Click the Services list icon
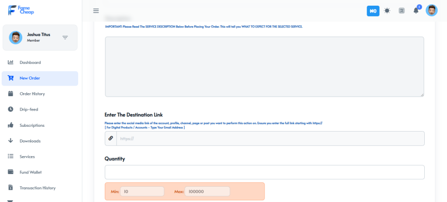 coord(10,157)
